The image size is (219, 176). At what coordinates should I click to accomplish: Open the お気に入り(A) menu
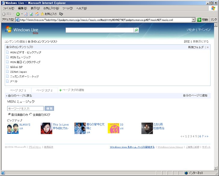coord(51,8)
